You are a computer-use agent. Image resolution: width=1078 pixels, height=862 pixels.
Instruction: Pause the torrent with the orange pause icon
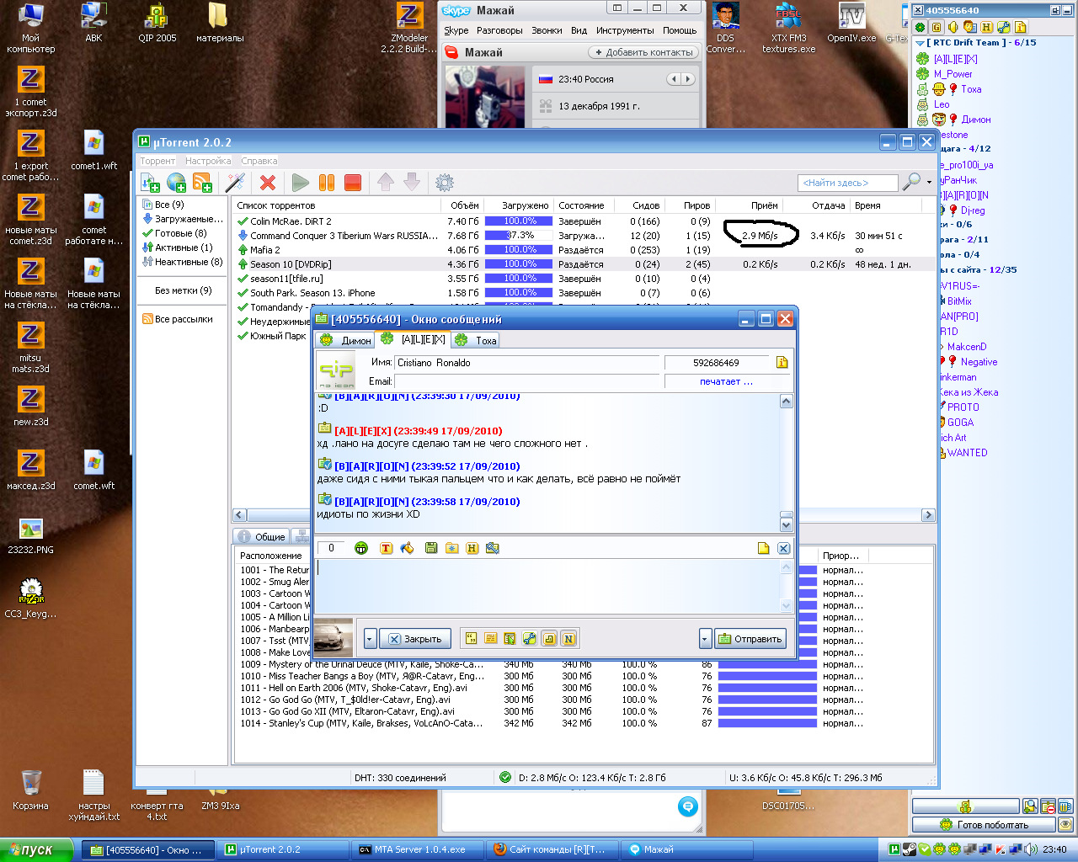click(327, 182)
